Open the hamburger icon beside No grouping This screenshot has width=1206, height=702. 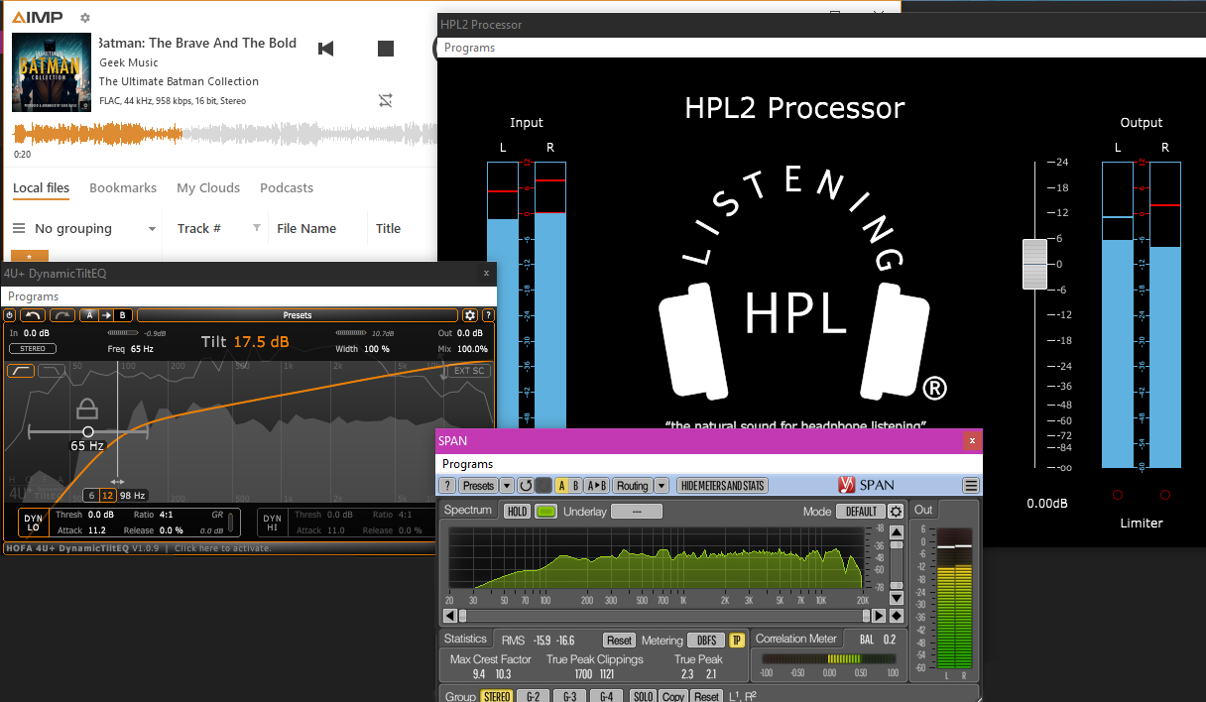19,228
